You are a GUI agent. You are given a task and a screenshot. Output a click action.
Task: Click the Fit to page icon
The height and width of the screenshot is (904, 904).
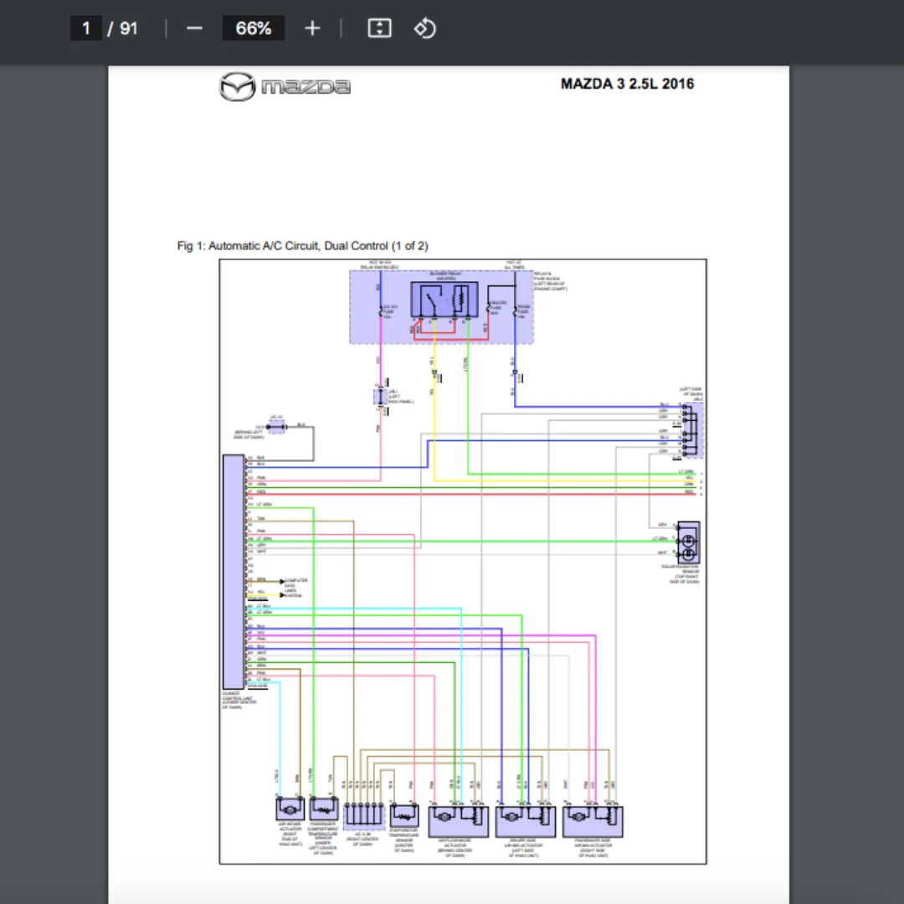[x=379, y=28]
